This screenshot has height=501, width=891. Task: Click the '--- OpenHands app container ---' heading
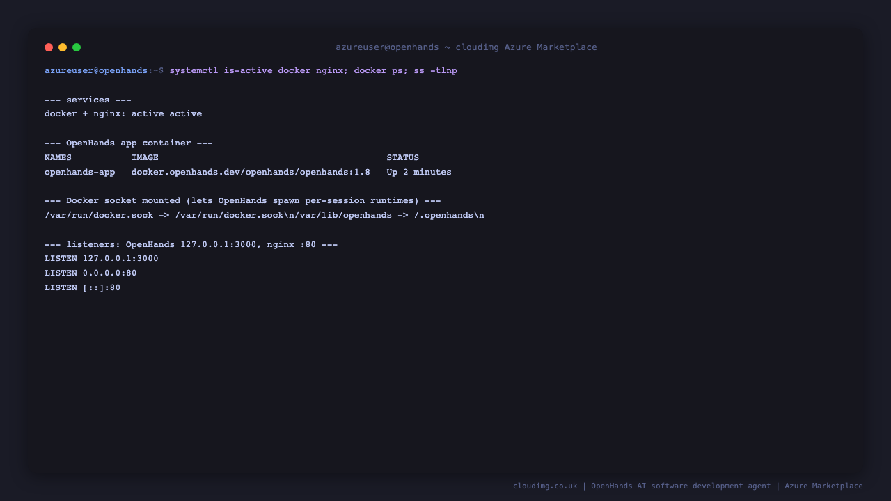click(x=129, y=143)
